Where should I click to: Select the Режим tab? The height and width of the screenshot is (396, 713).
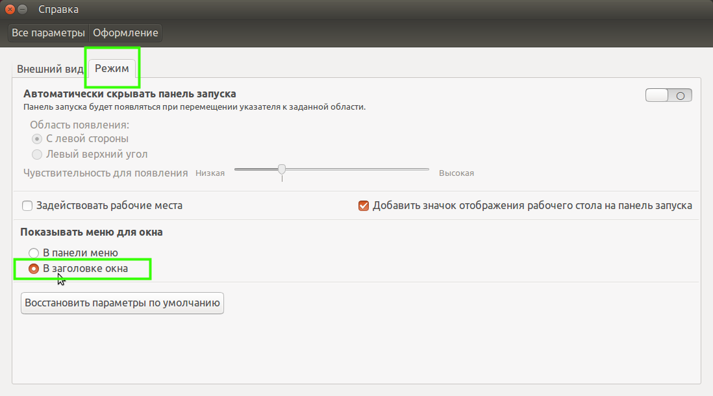click(x=112, y=69)
